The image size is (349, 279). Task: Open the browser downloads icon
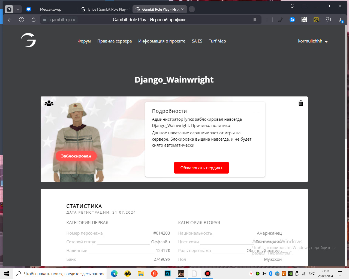[x=341, y=20]
